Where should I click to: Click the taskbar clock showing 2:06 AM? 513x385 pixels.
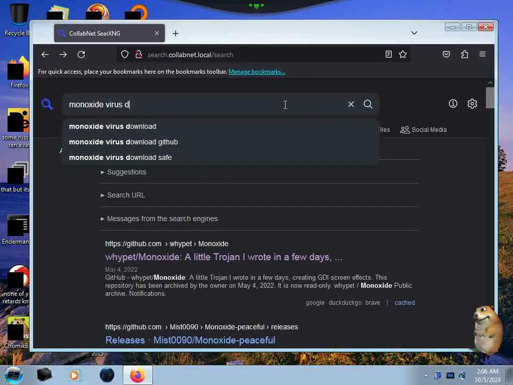[487, 375]
